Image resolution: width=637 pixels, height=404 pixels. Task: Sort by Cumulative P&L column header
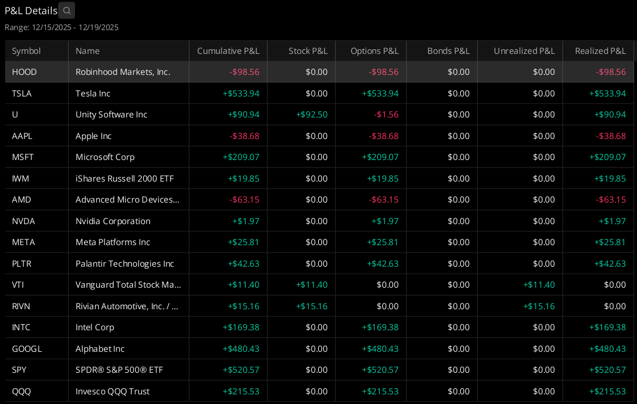click(x=228, y=51)
